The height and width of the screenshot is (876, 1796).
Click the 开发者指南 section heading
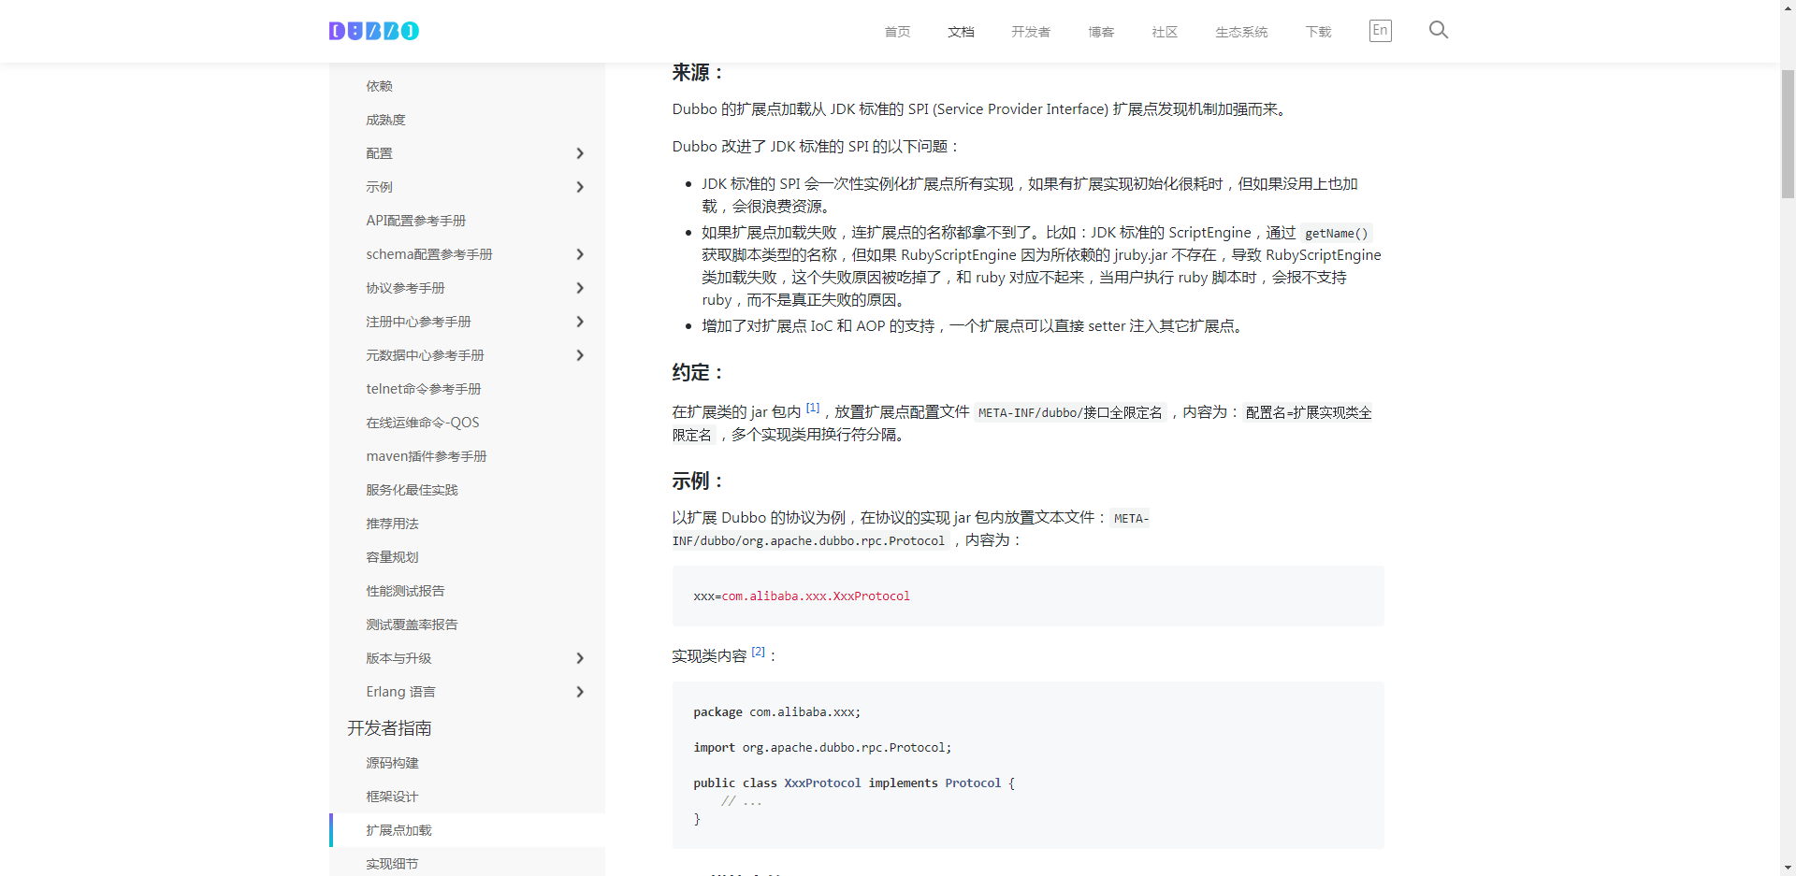point(389,728)
